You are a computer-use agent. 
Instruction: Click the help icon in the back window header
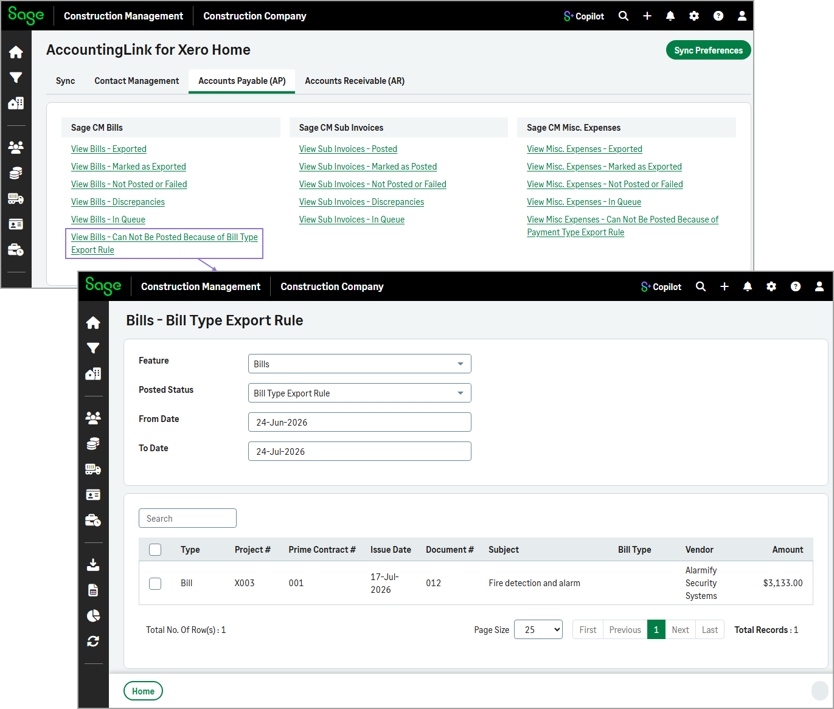718,16
